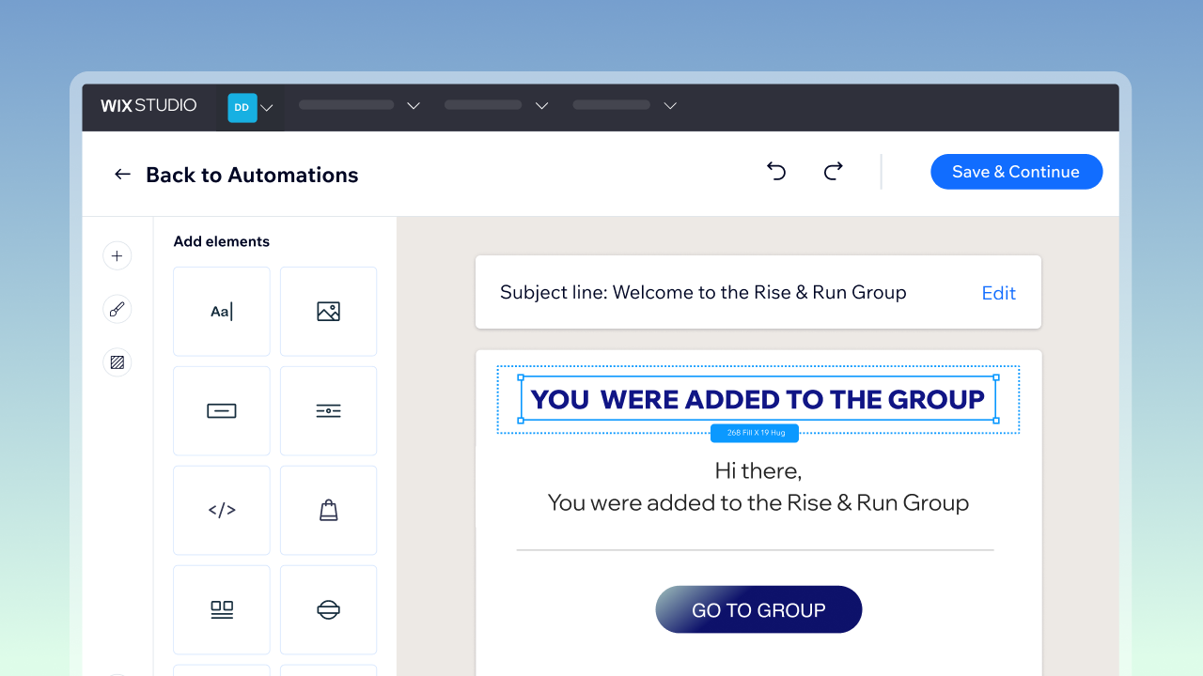
Task: Select the layout element with stacked blocks icon
Action: 221,609
